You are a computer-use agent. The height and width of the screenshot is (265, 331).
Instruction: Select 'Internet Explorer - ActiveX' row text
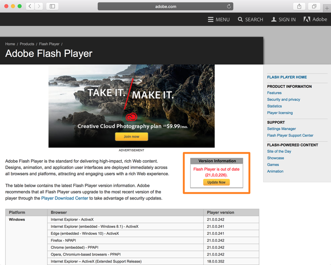[x=72, y=219]
